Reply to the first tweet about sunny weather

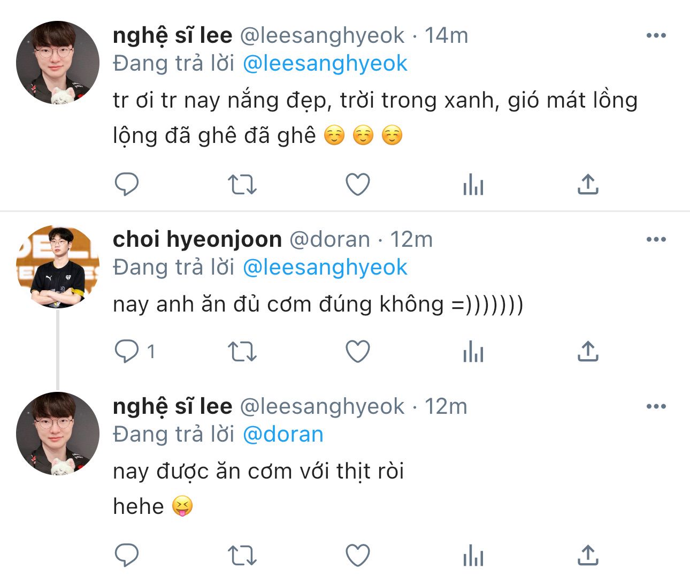(127, 185)
